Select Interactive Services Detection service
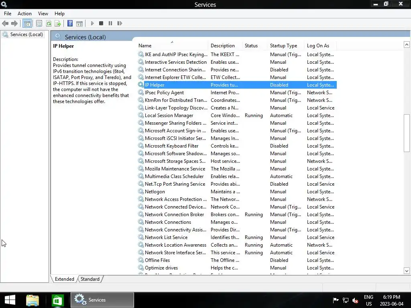This screenshot has width=411, height=308. (237, 62)
